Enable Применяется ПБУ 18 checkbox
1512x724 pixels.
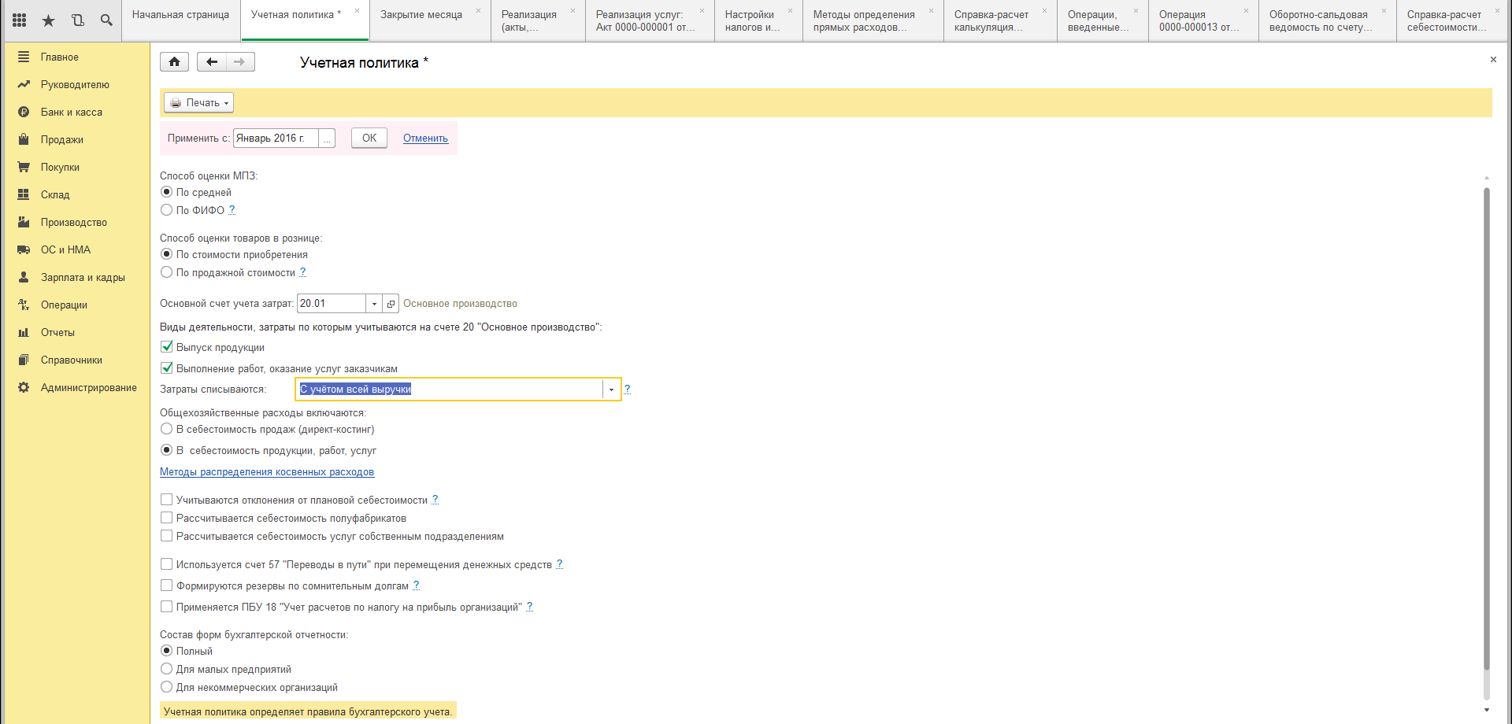coord(166,607)
